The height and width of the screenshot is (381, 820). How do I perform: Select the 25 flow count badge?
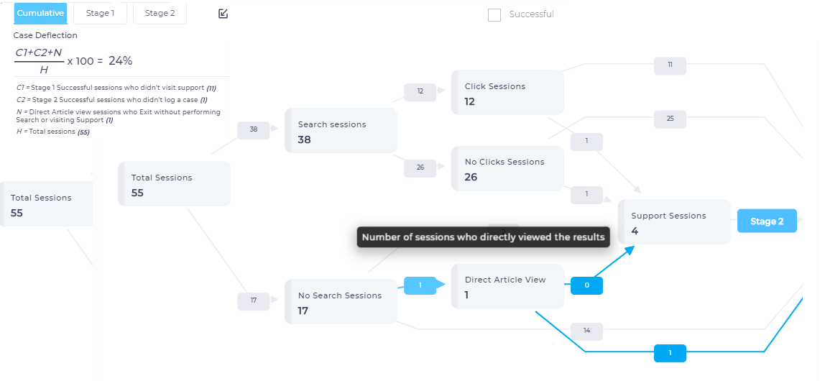point(670,119)
